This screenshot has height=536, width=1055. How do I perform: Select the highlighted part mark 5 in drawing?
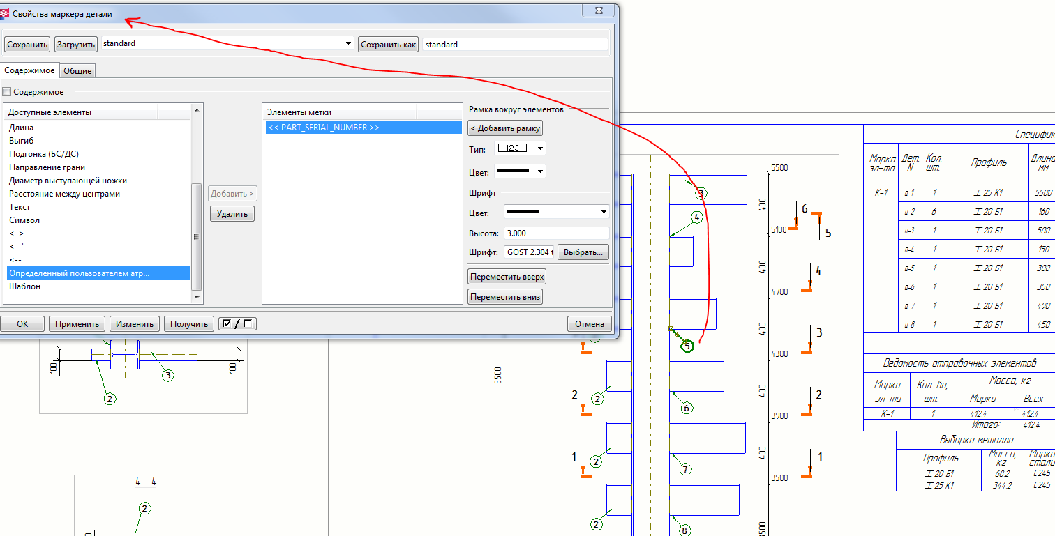(687, 346)
